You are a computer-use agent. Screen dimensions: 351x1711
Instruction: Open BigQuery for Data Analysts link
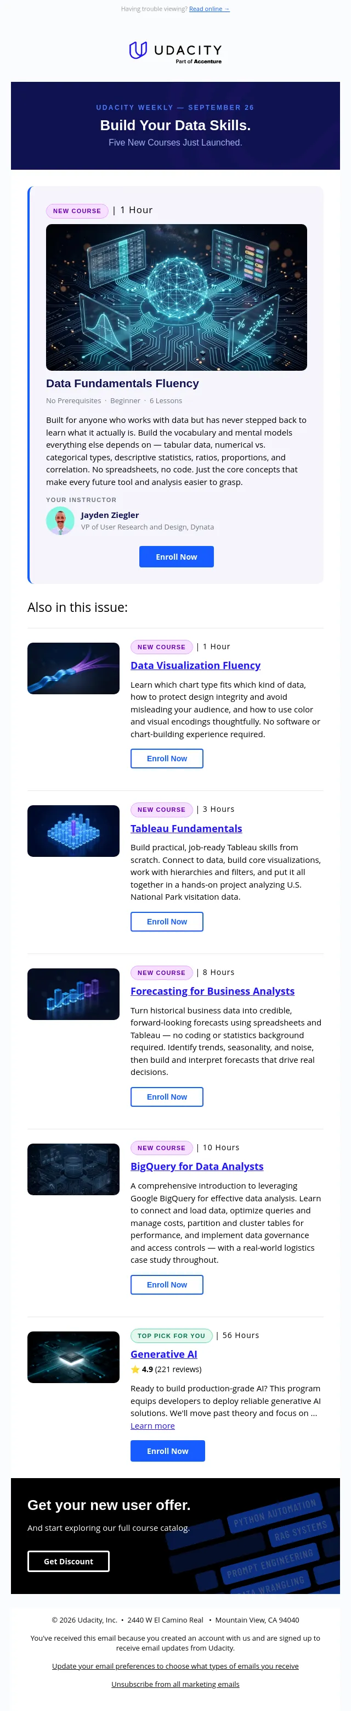[197, 1166]
